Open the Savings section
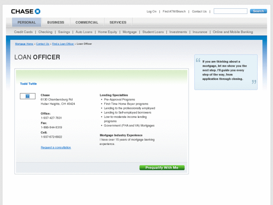The image size is (273, 205). pyautogui.click(x=64, y=32)
